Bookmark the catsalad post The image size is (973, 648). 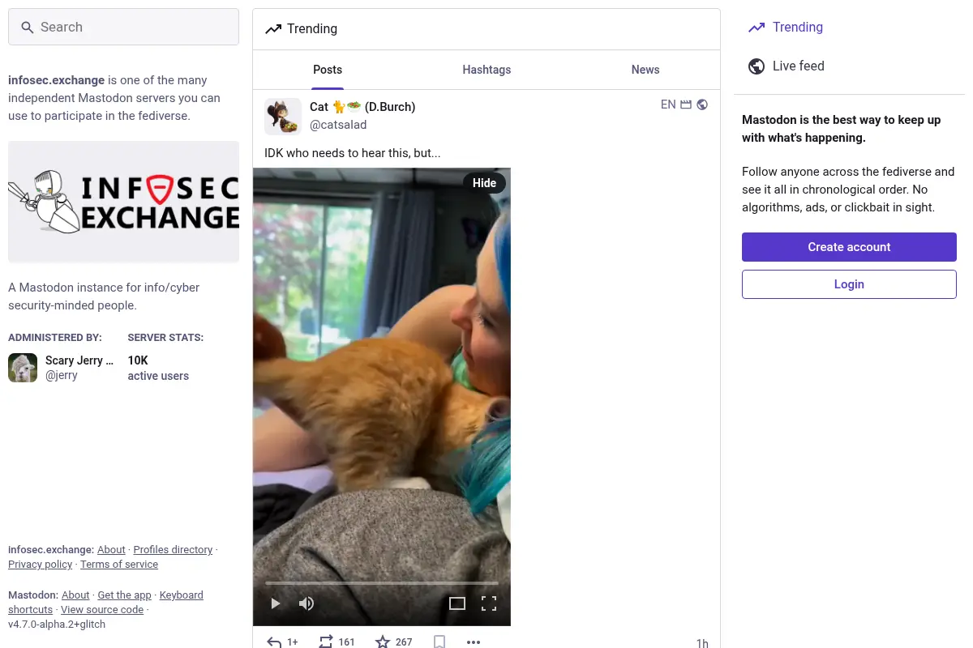[x=439, y=642]
